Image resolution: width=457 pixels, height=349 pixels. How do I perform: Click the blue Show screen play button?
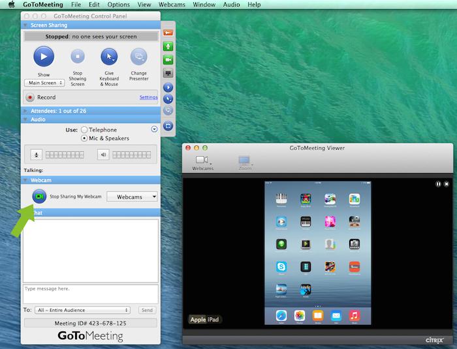tap(44, 57)
